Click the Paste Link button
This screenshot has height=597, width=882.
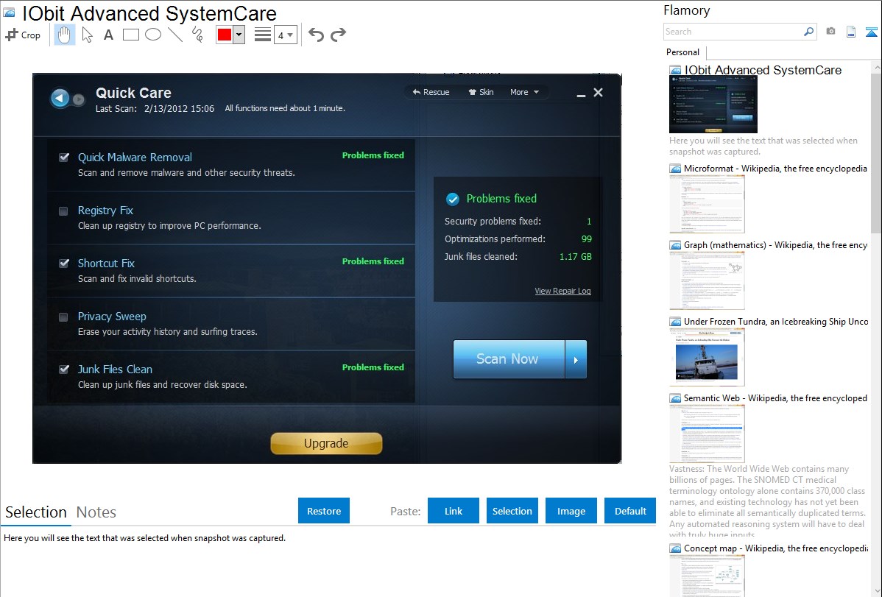click(x=454, y=511)
